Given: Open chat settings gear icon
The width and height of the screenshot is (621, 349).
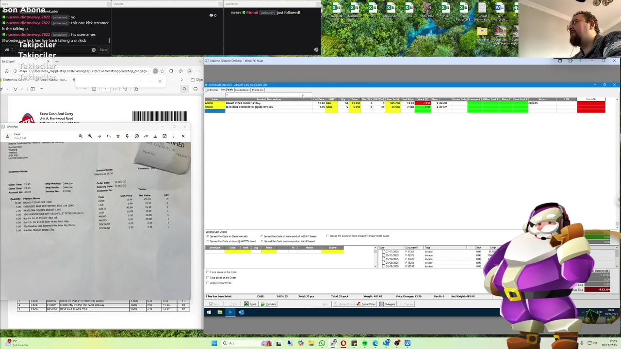Looking at the screenshot, I should [94, 49].
